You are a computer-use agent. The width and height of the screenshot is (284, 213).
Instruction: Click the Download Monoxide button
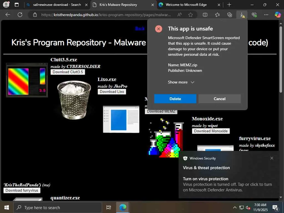click(x=211, y=131)
